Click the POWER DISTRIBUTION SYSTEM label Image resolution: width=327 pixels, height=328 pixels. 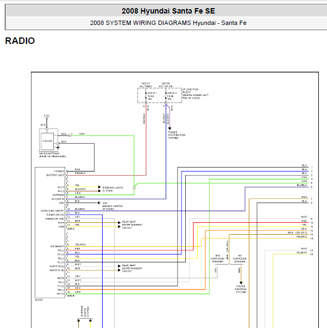click(x=177, y=135)
